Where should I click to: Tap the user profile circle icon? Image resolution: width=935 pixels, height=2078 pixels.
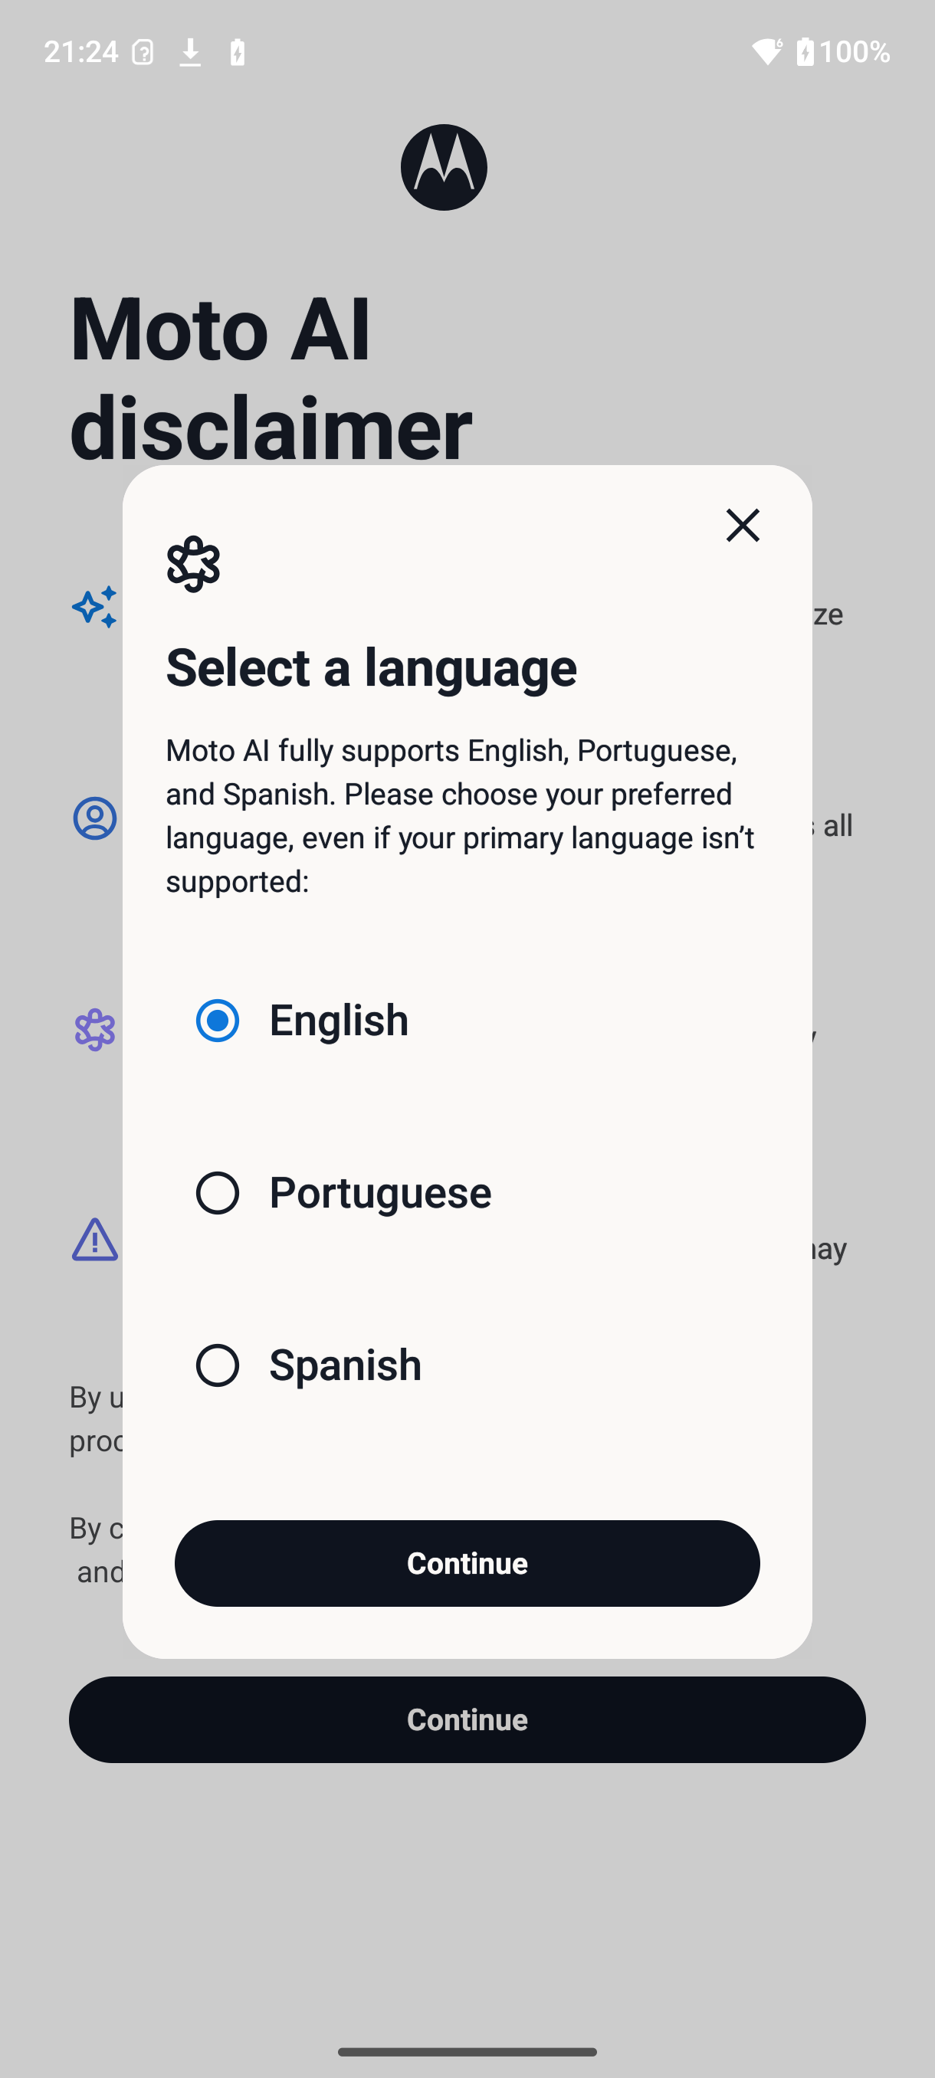(95, 818)
